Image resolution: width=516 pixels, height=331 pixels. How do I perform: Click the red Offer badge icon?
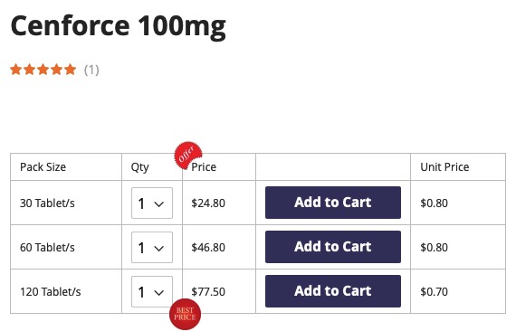point(188,156)
